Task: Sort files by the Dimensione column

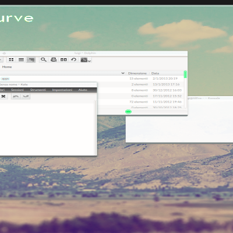Action: (x=137, y=73)
